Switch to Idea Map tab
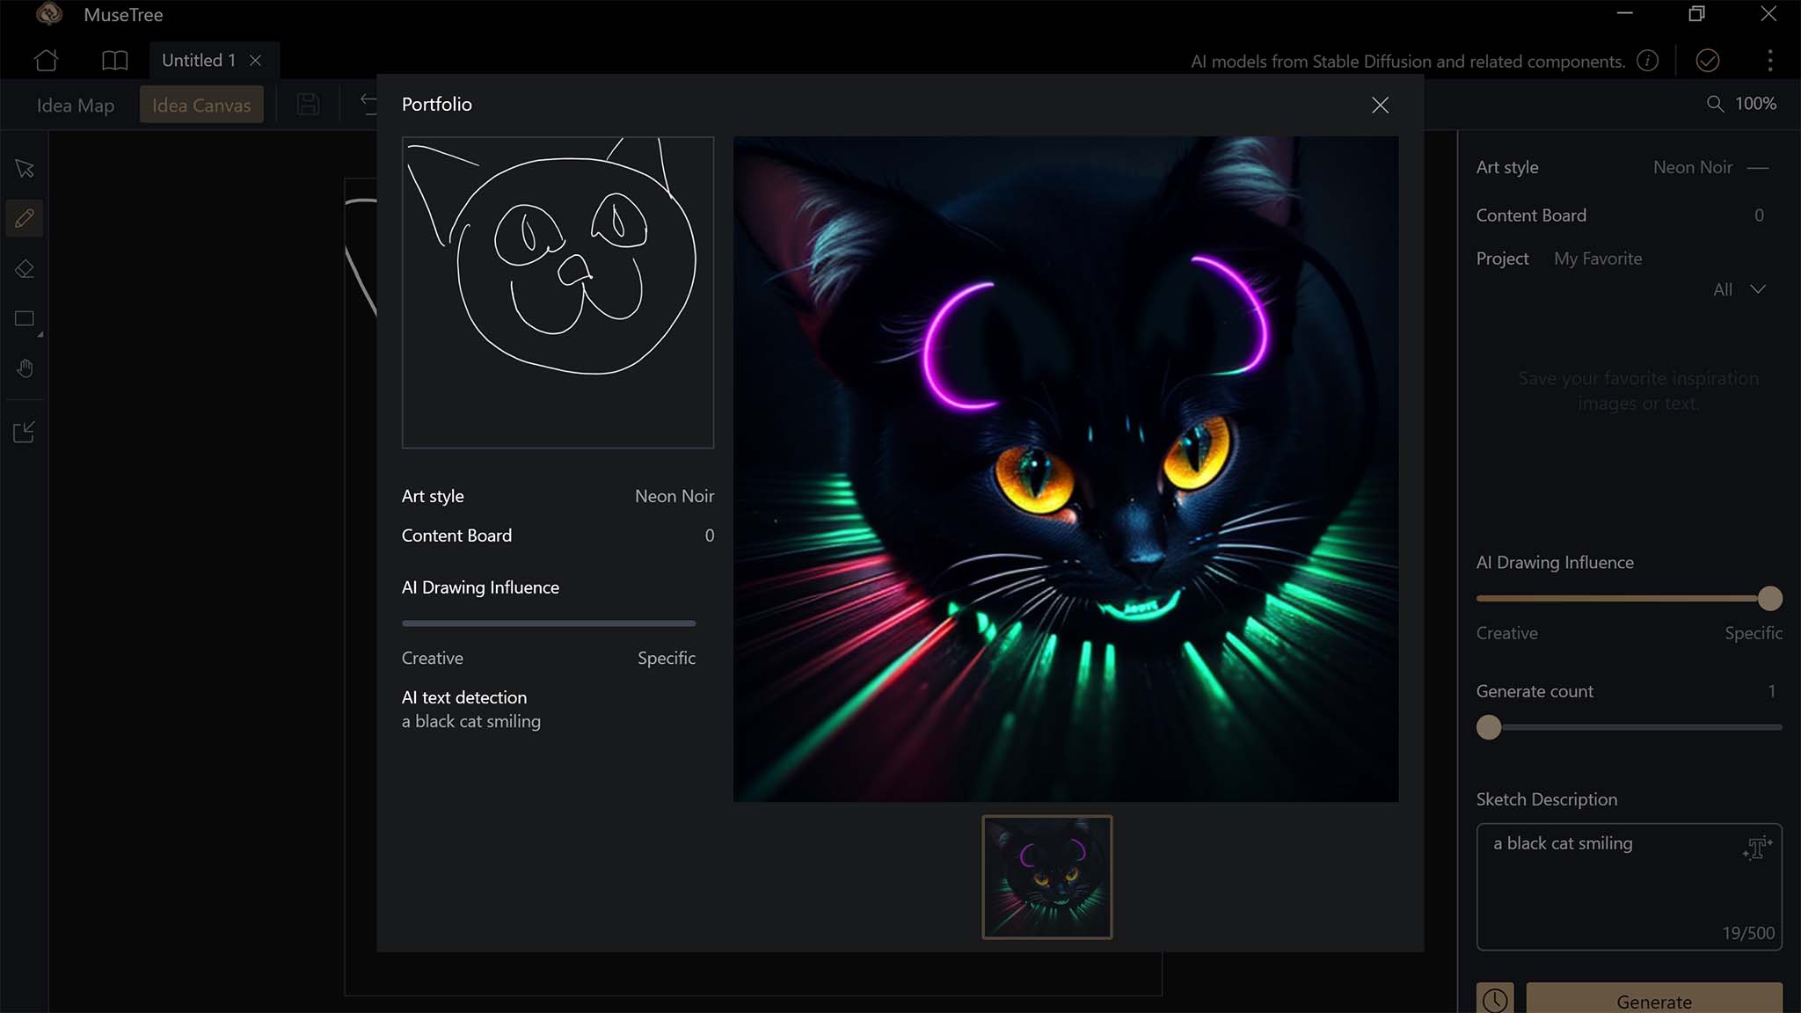 click(76, 104)
